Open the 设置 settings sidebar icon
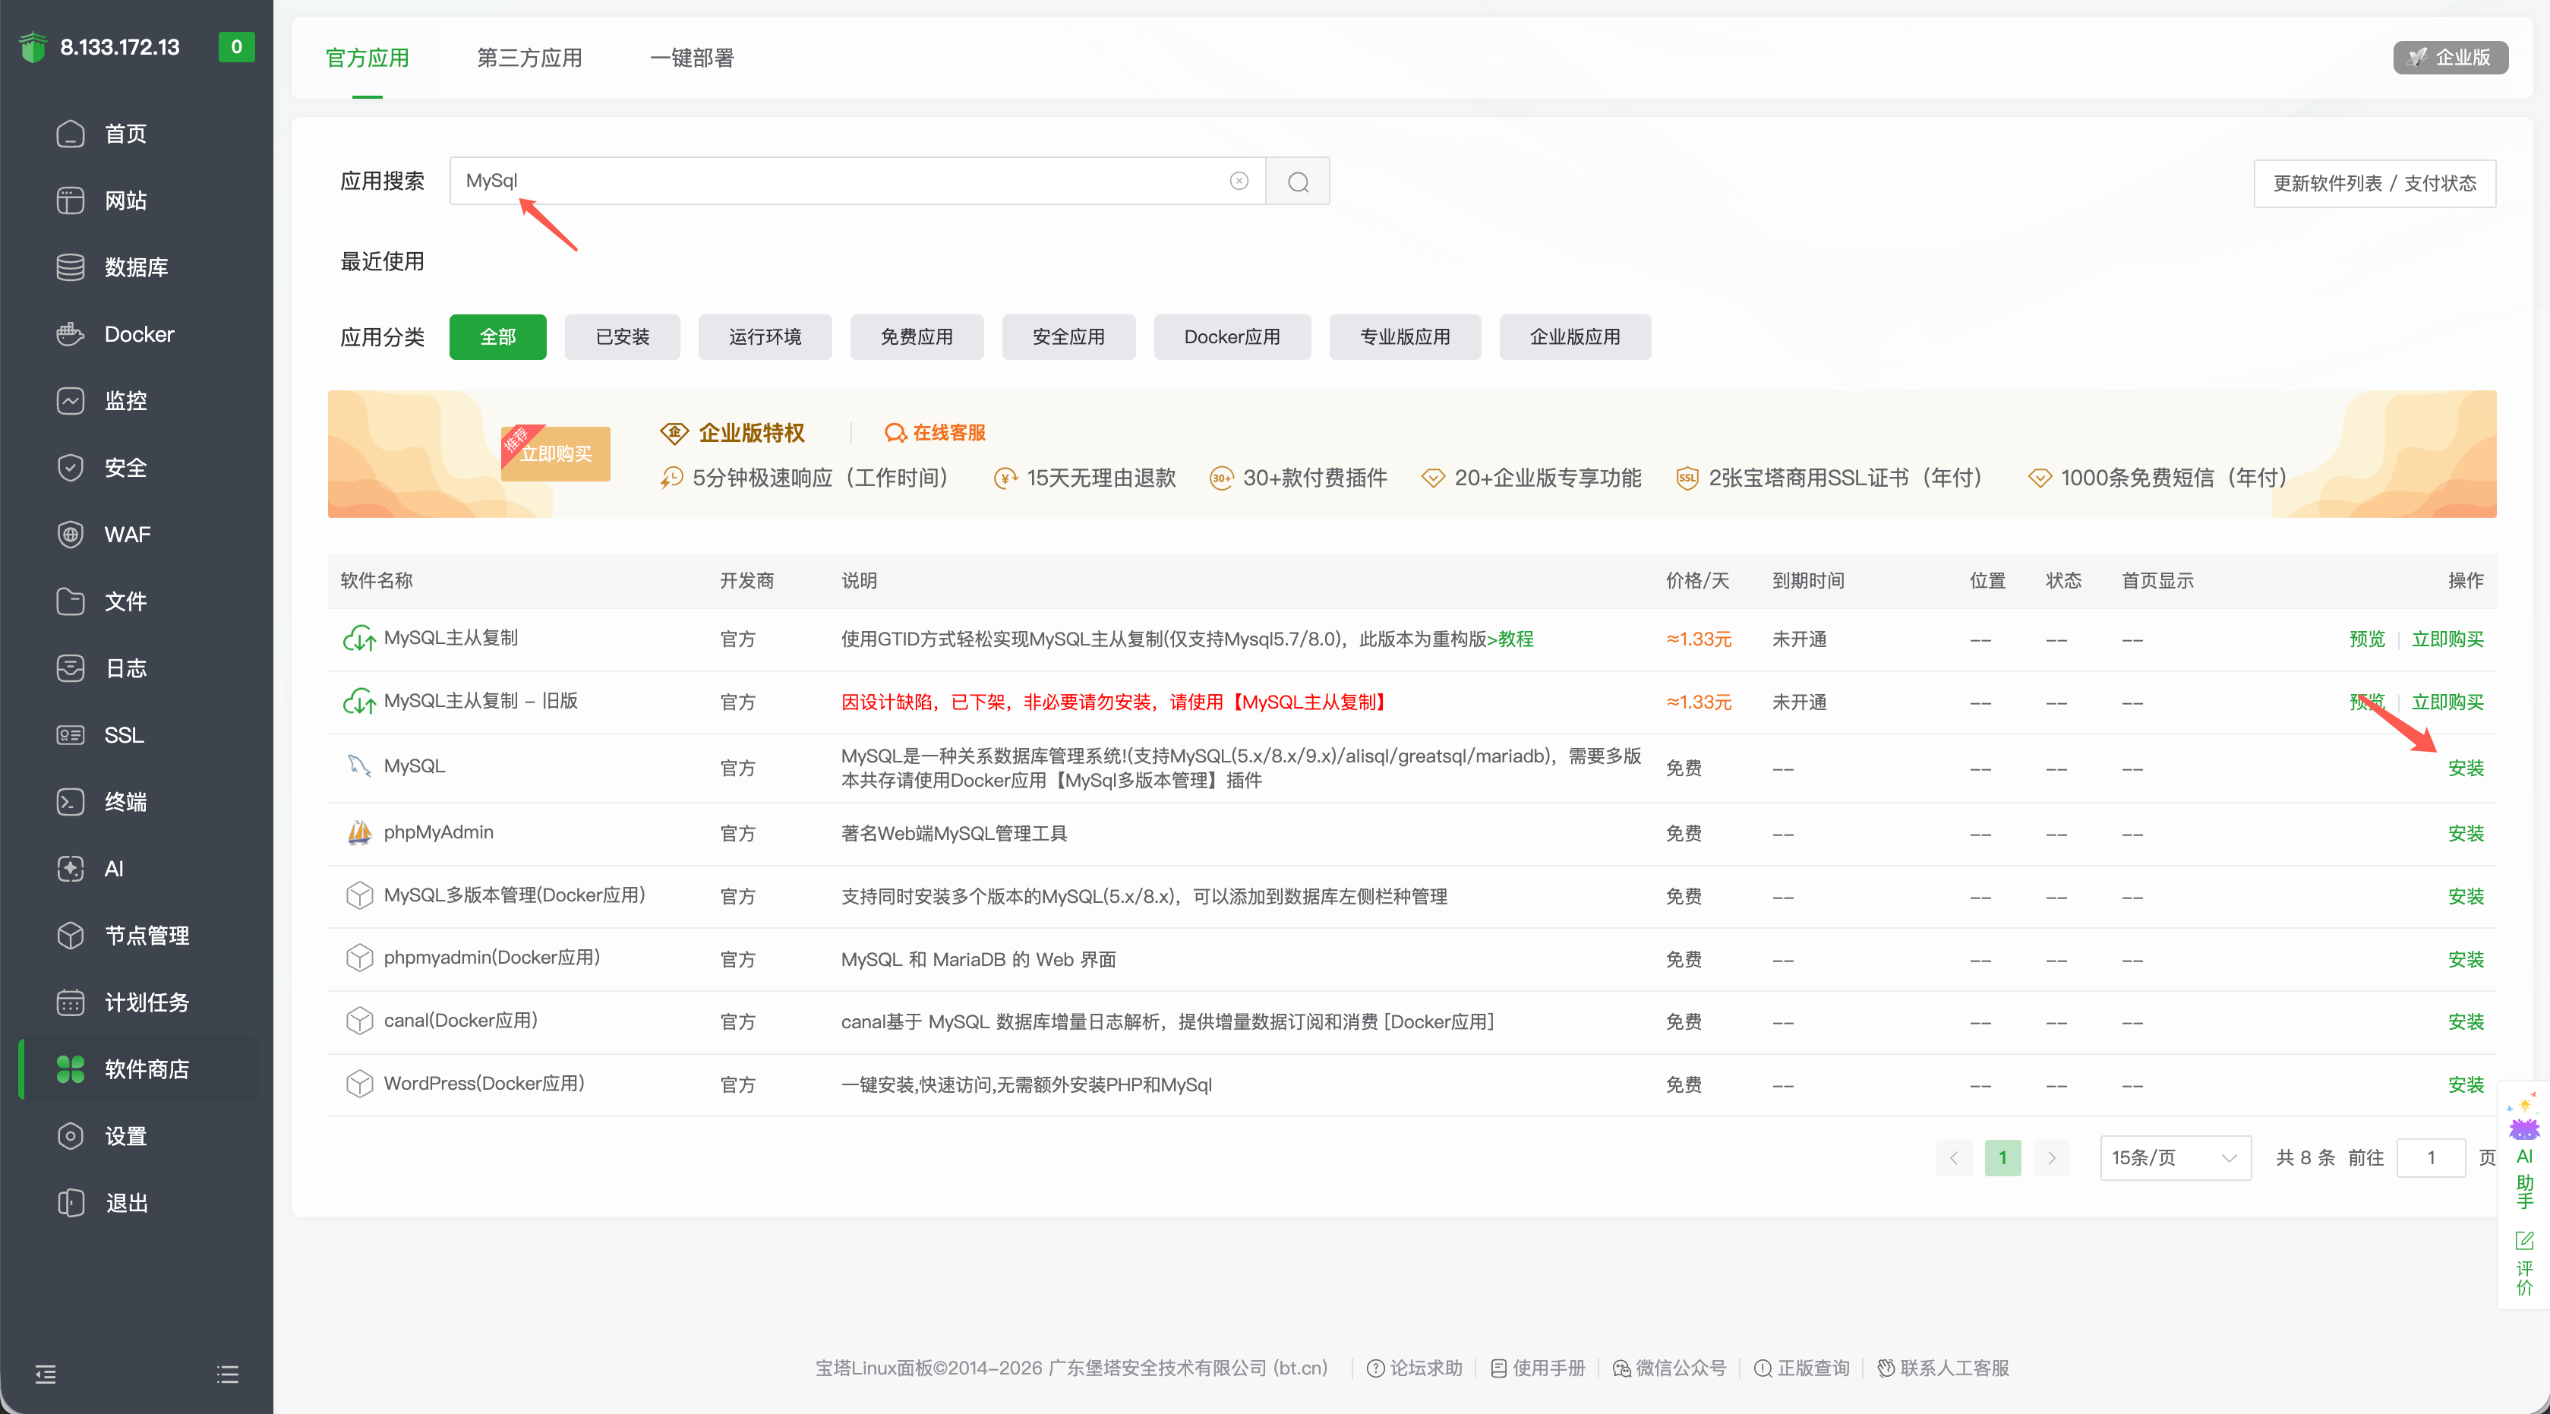The image size is (2550, 1414). click(71, 1136)
